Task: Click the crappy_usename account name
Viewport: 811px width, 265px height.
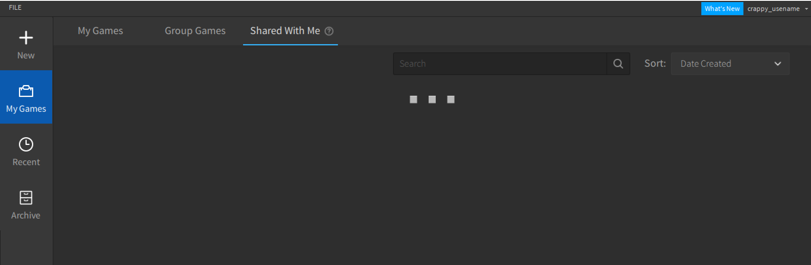Action: click(x=773, y=9)
